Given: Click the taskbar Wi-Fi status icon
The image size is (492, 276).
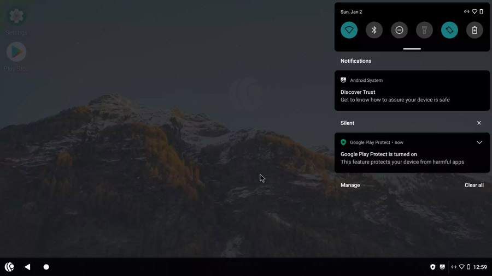Looking at the screenshot, I should click(x=461, y=267).
